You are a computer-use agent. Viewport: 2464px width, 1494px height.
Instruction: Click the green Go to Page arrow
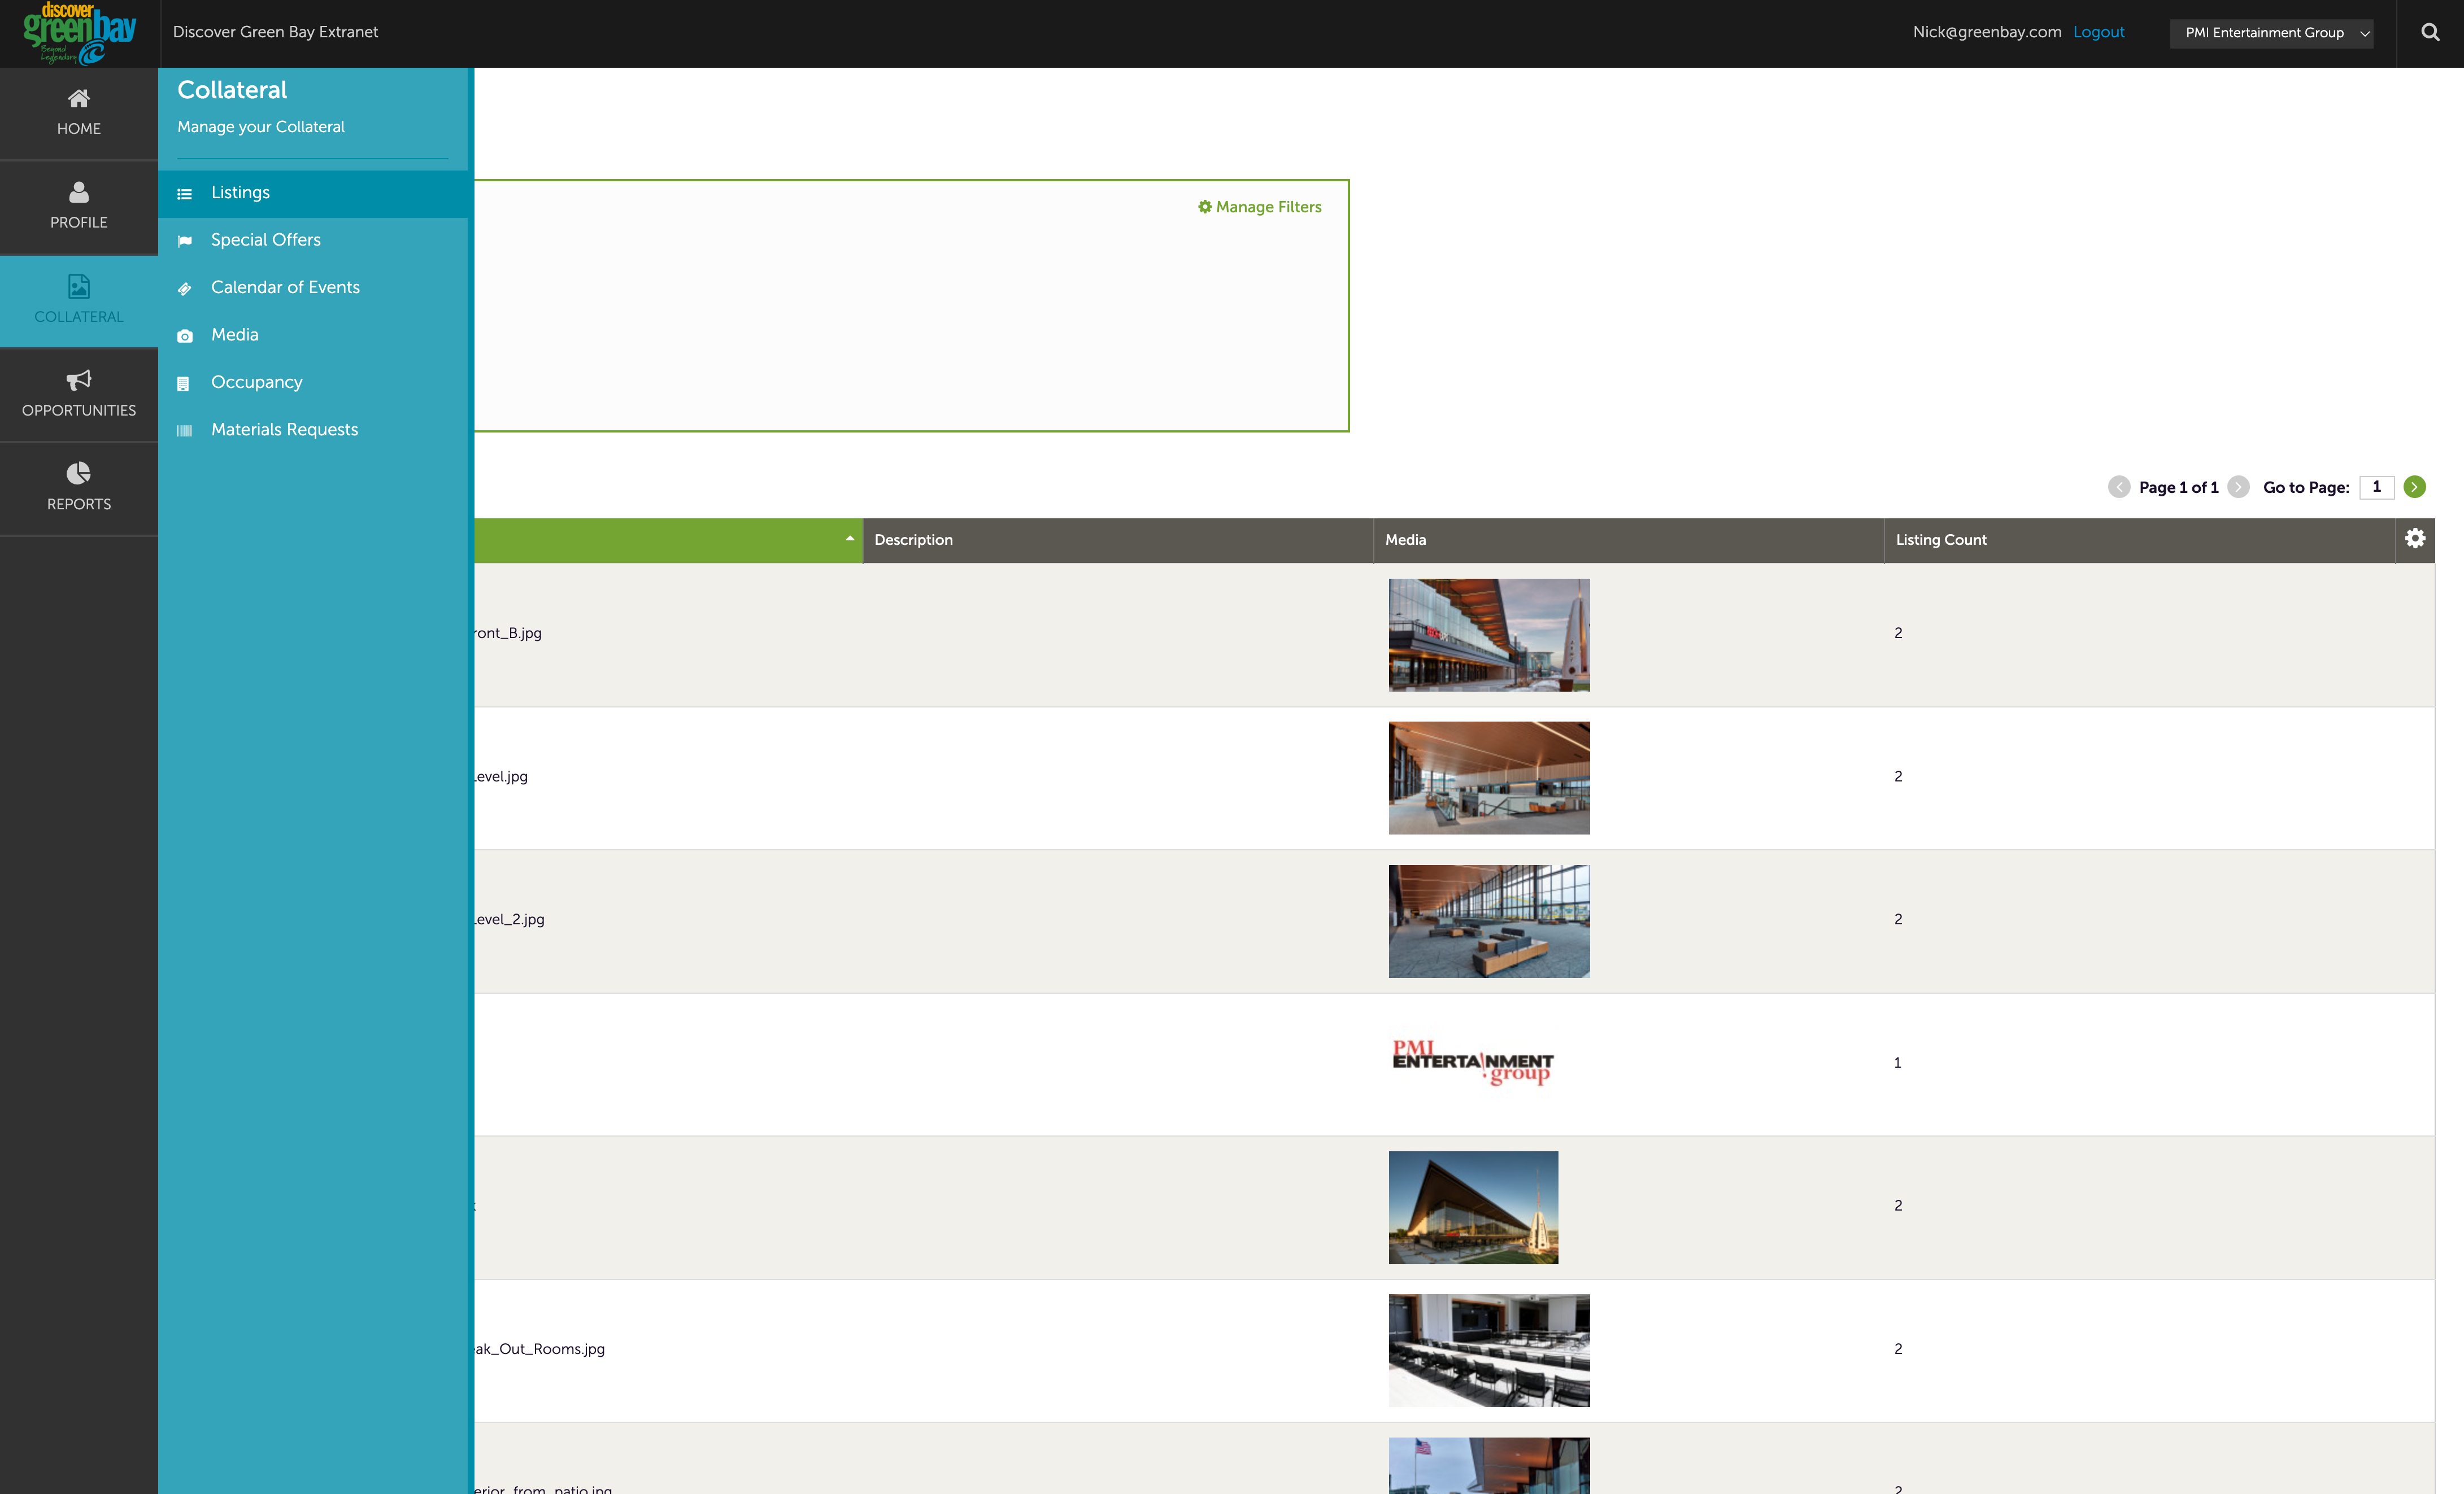2414,487
